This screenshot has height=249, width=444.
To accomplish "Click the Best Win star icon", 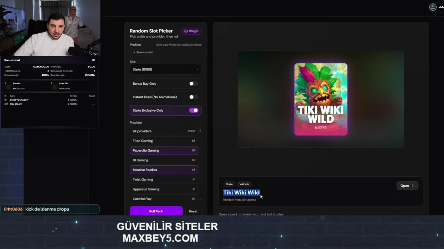I will 6,83.
